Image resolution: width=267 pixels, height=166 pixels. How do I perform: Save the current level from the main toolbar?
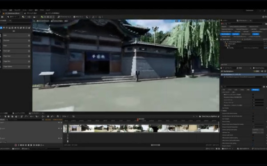tap(2, 17)
